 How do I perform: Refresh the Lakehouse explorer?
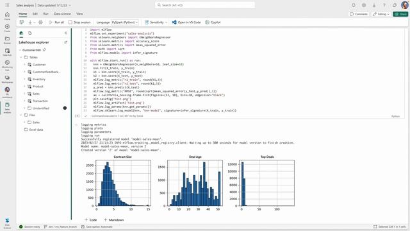pyautogui.click(x=65, y=42)
